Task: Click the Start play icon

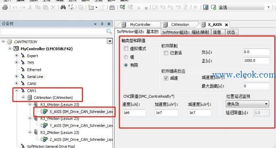Action: pos(139,8)
